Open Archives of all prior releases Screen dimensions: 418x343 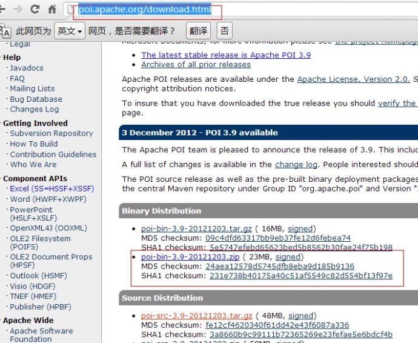196,65
